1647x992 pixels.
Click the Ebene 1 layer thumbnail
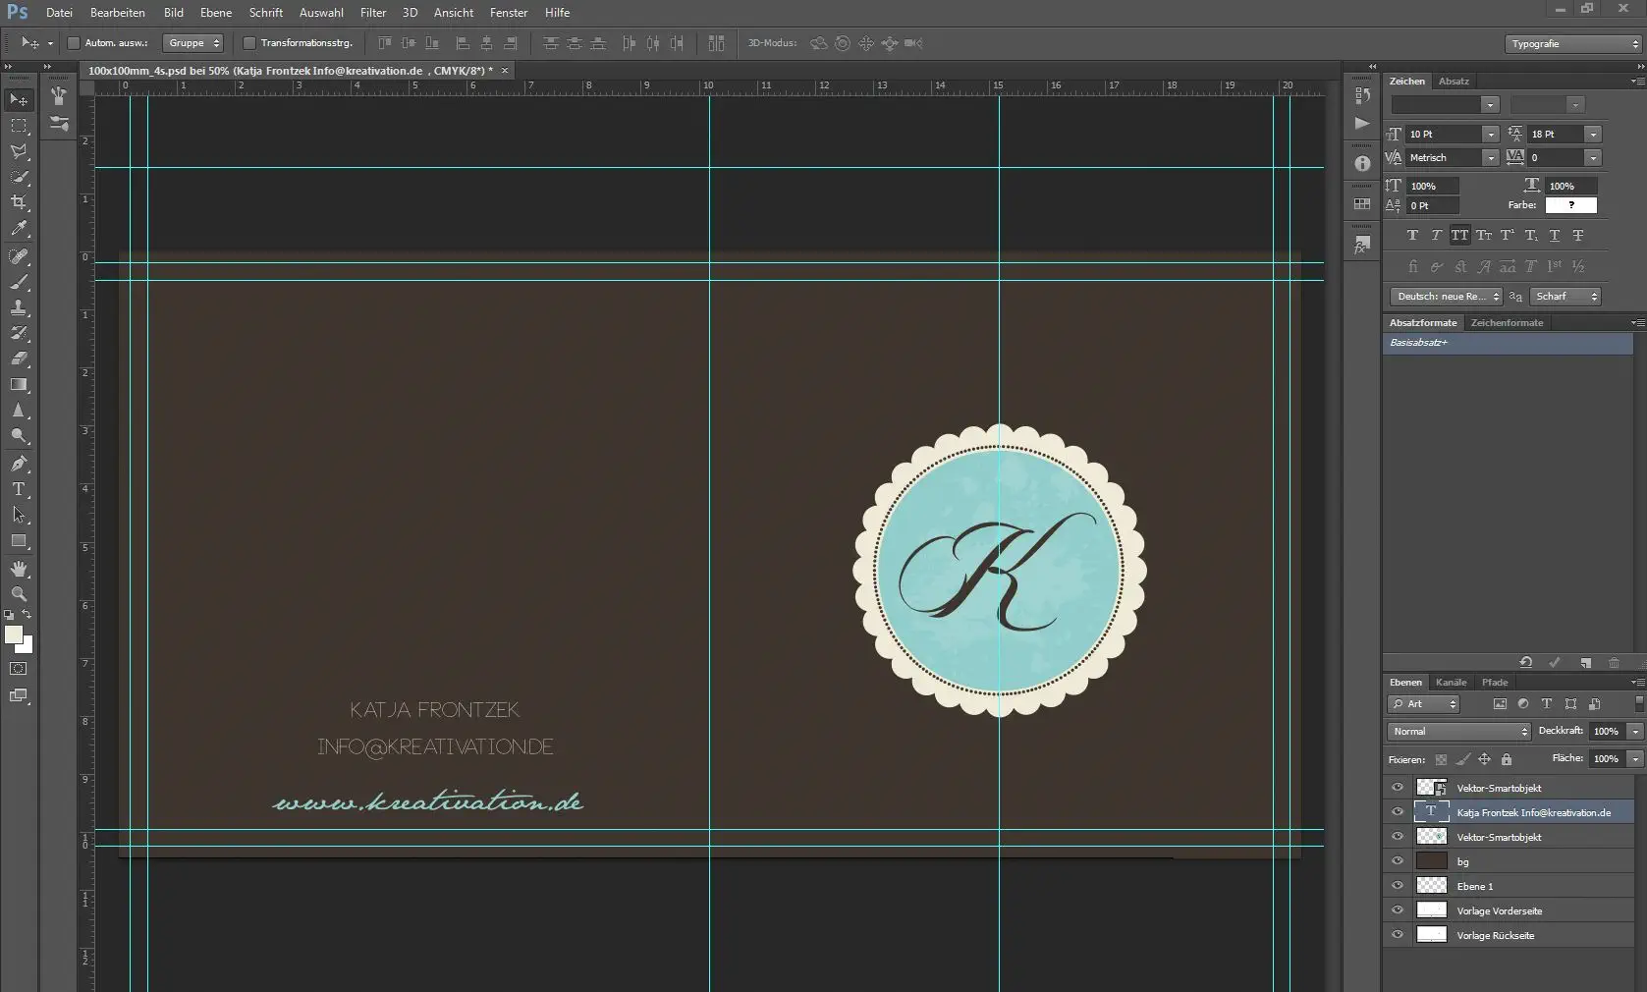click(1431, 886)
